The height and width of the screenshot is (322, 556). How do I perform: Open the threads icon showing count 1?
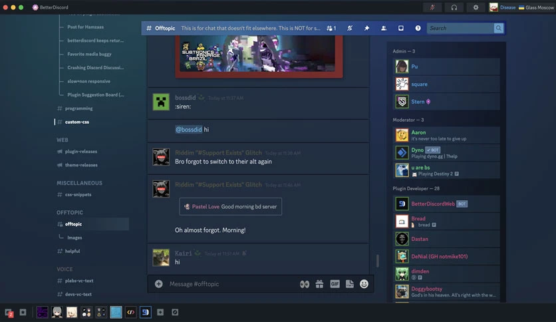[331, 28]
